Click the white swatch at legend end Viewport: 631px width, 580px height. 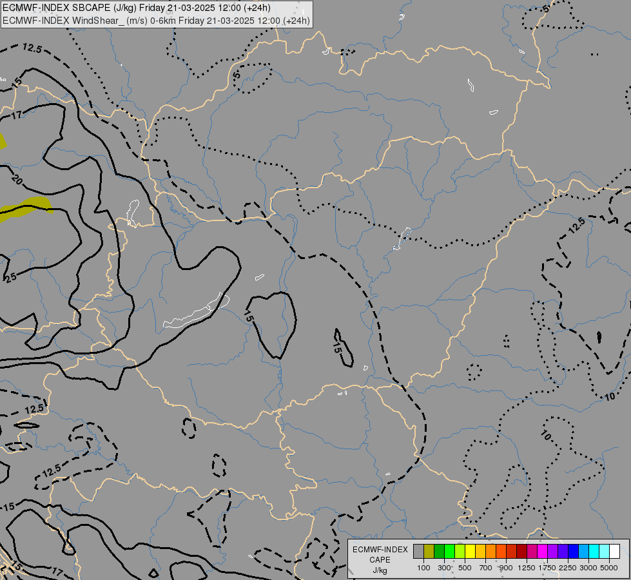tap(615, 551)
